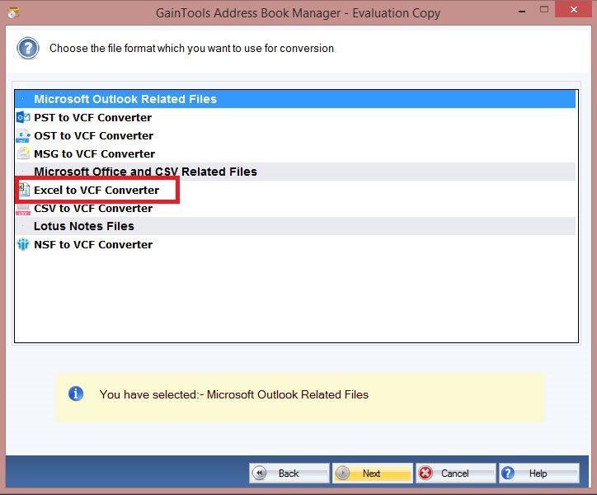597x495 pixels.
Task: Select NSF to VCF Converter
Action: (x=93, y=245)
